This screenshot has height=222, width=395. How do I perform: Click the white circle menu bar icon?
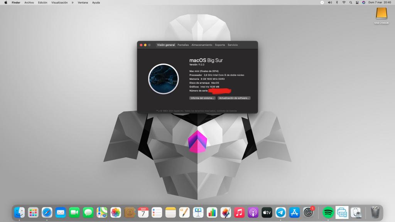tap(322, 3)
